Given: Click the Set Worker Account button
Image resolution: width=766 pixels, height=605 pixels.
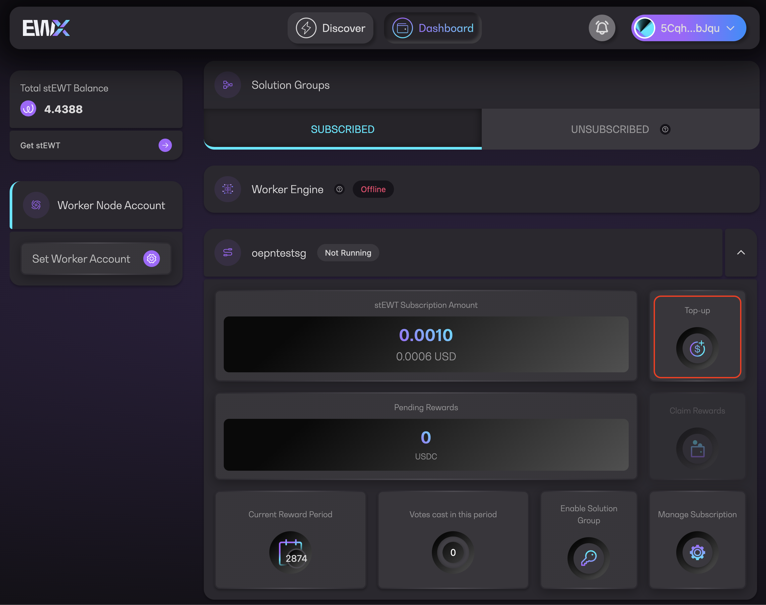Looking at the screenshot, I should pos(96,259).
